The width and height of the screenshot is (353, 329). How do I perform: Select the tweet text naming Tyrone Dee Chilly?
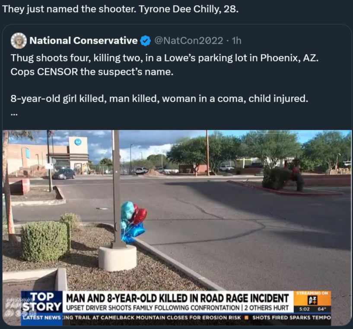click(x=120, y=9)
